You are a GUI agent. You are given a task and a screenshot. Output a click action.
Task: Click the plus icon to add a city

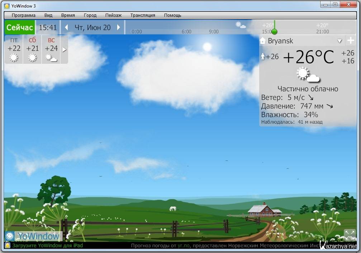point(350,41)
